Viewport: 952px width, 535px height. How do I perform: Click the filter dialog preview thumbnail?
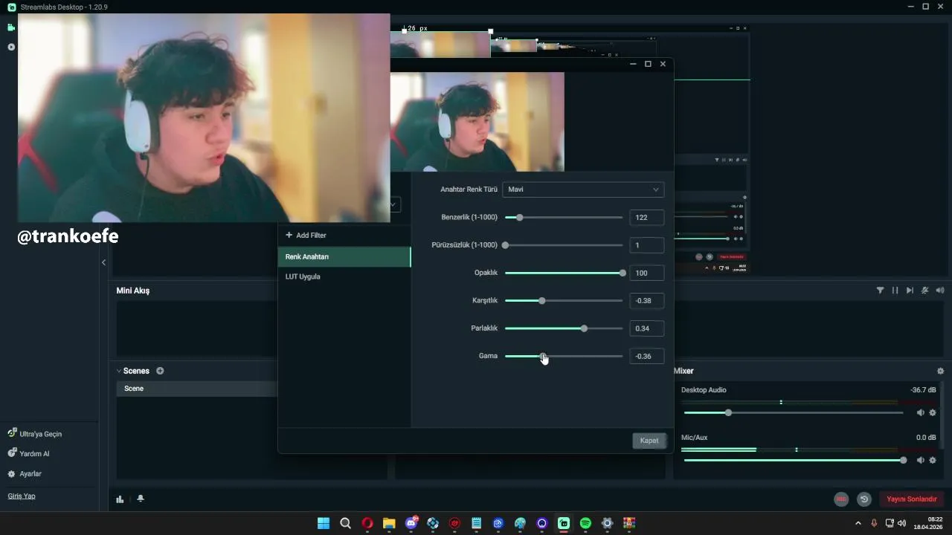(x=477, y=122)
